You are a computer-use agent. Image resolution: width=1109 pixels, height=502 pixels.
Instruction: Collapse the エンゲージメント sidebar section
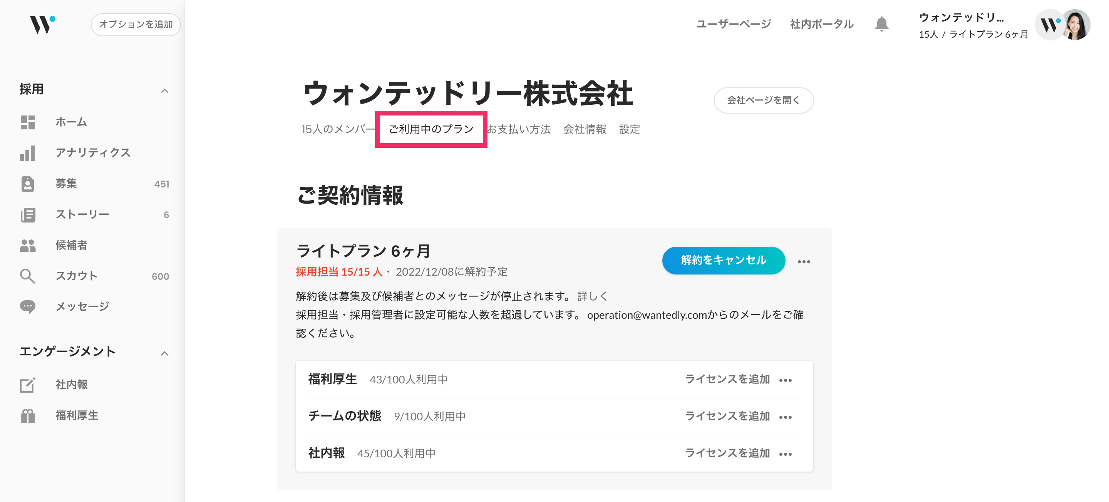(x=164, y=353)
